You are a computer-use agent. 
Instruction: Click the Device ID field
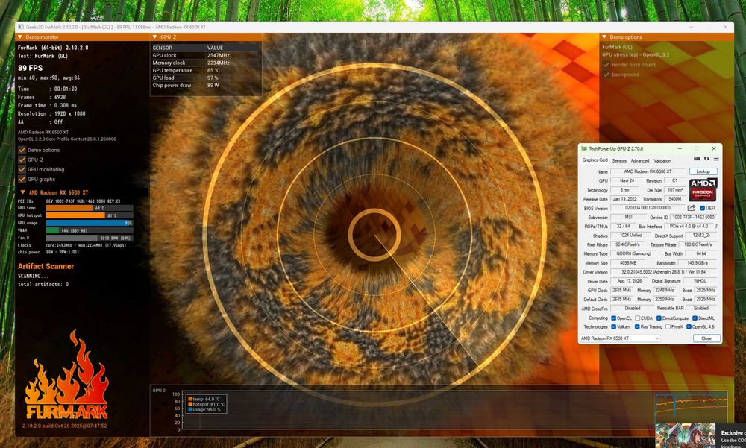(x=693, y=218)
